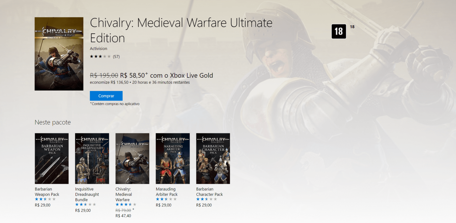The image size is (456, 223).
Task: Click the Barbarian Character Pack title link
Action: (209, 192)
